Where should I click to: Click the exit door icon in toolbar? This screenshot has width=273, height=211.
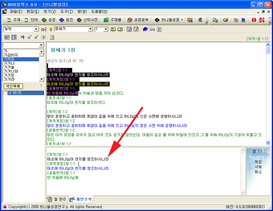click(x=200, y=20)
